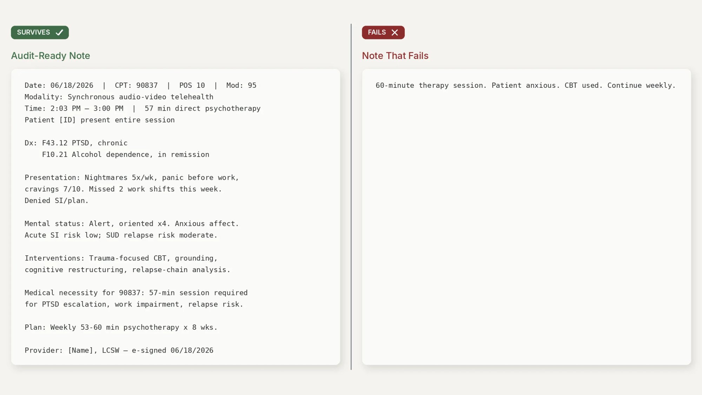702x395 pixels.
Task: Click 'Plan: Weekly 53-60 min psychotherapy' line
Action: [121, 328]
